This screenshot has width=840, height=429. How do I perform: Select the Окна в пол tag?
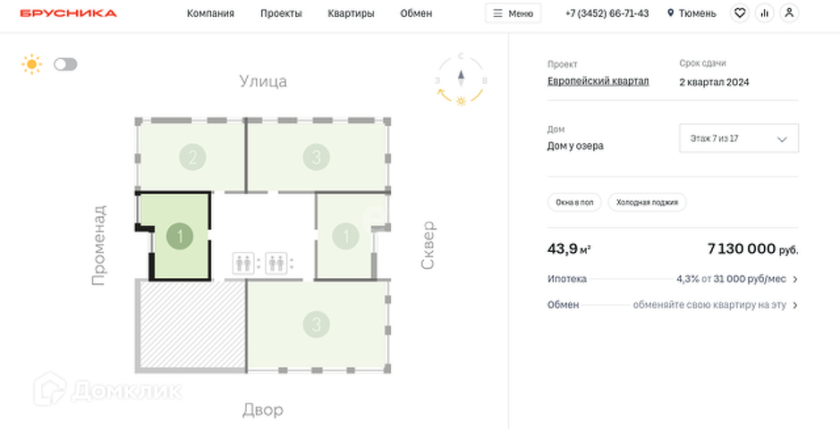click(573, 202)
